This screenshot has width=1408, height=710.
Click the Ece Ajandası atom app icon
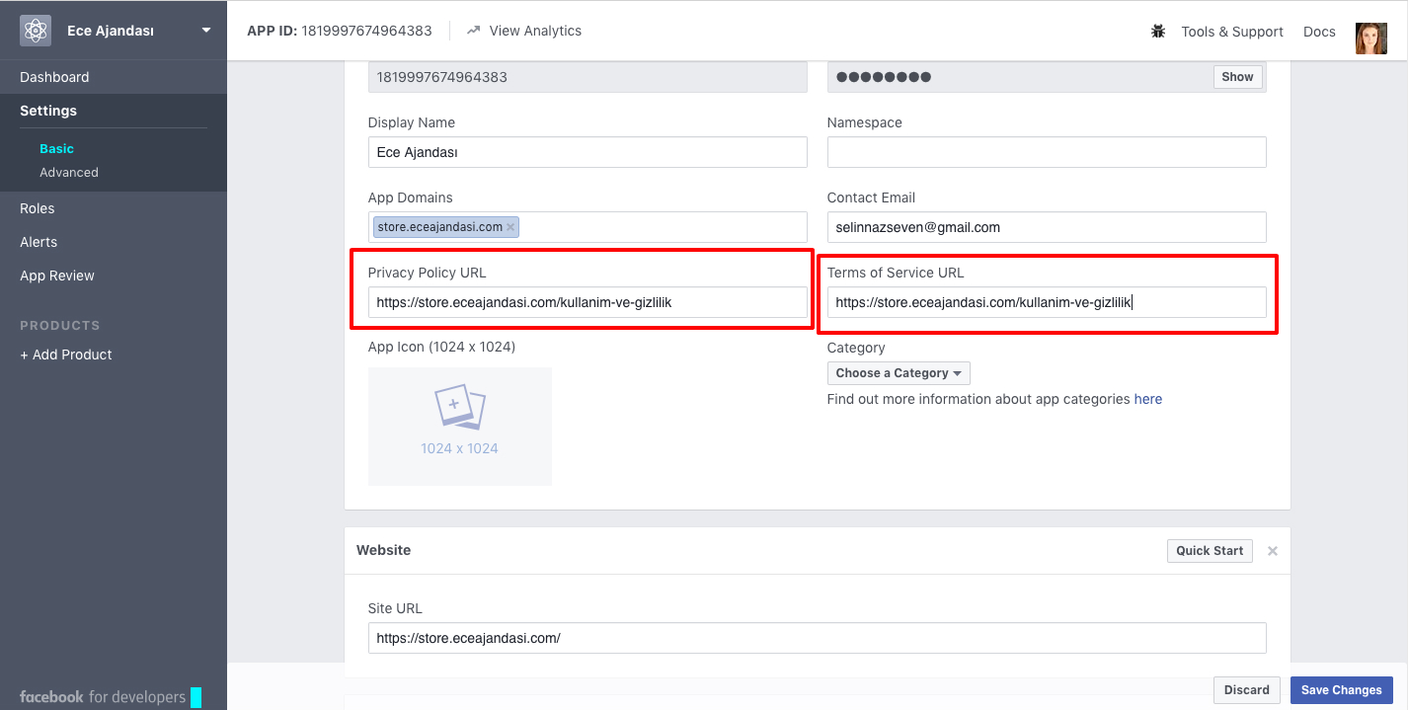[36, 31]
